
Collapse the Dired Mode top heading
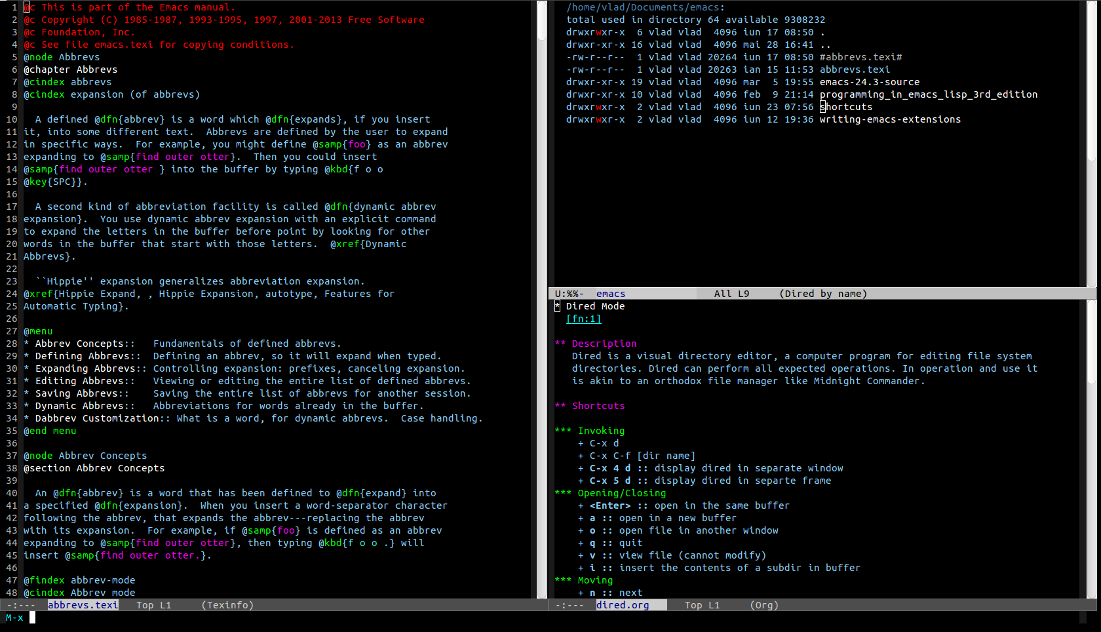[x=589, y=306]
